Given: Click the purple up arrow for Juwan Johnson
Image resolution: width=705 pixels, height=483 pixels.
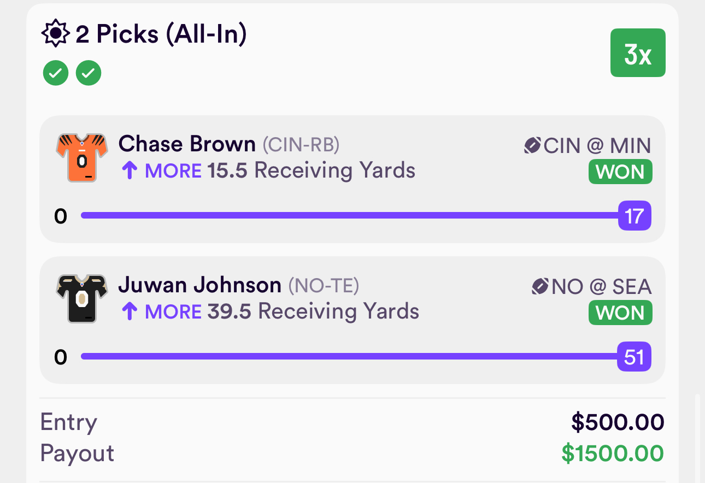Looking at the screenshot, I should [129, 312].
